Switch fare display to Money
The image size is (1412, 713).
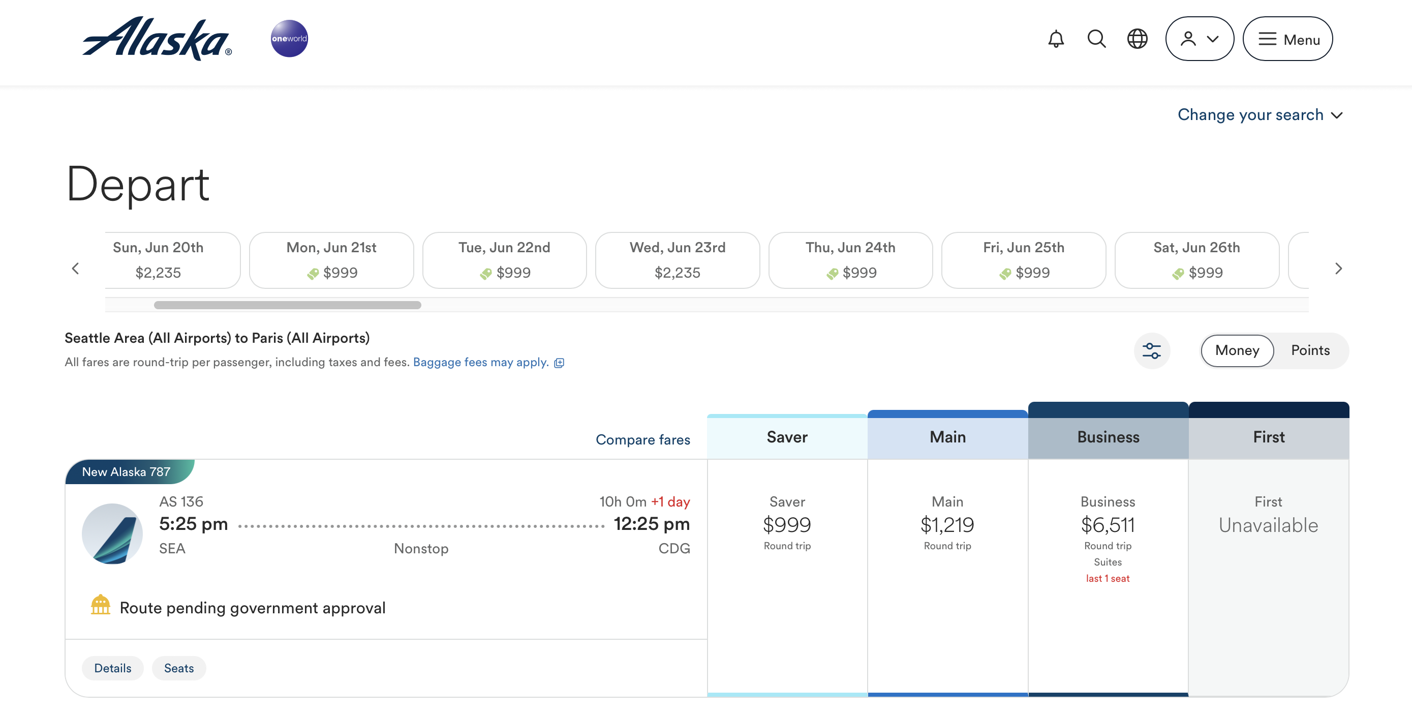click(x=1237, y=350)
